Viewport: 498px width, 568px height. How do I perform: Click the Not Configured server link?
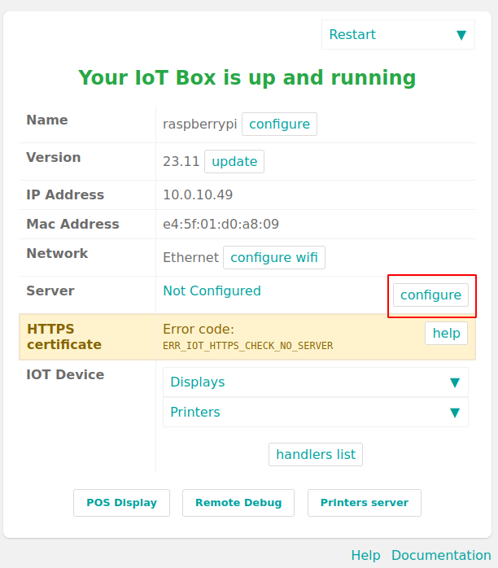(212, 291)
